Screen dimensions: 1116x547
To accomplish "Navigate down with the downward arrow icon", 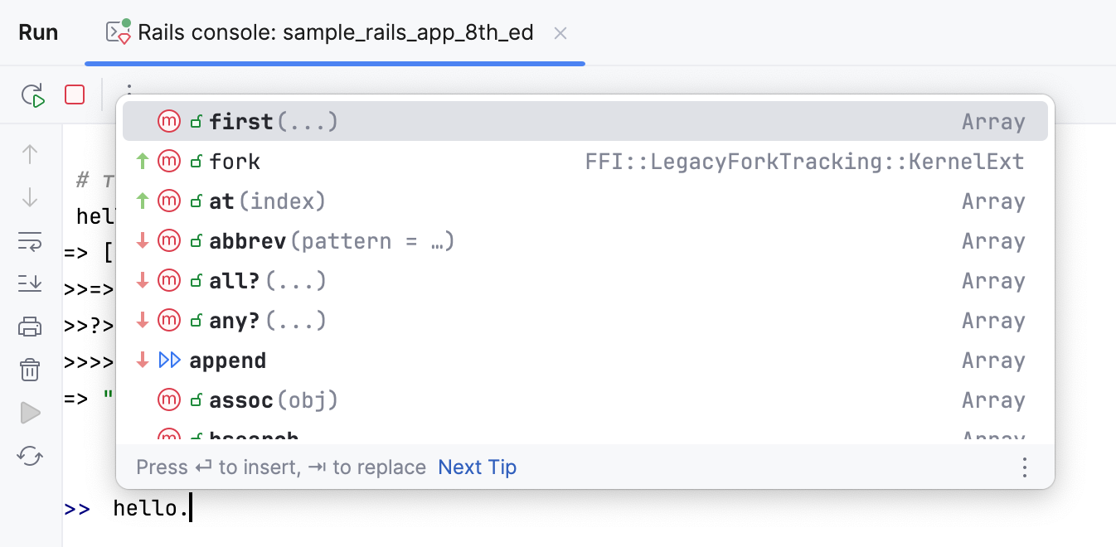I will (30, 197).
